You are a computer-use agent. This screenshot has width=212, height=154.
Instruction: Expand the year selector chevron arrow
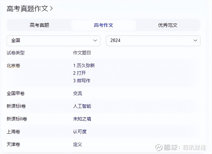tap(195, 41)
